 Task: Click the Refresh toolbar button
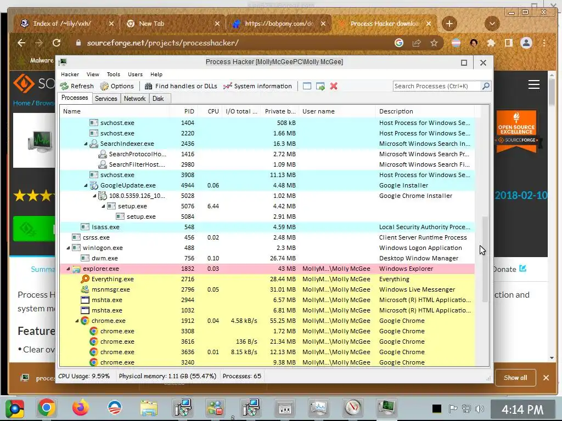(x=77, y=86)
